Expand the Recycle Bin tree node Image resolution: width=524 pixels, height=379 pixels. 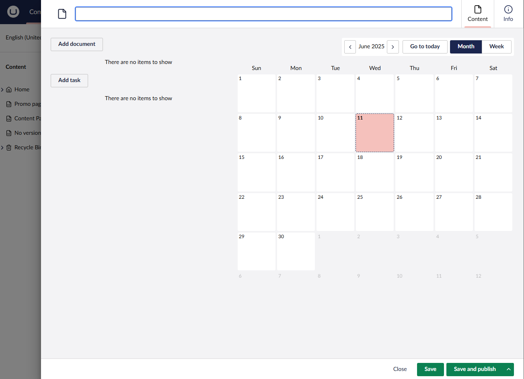(x=2, y=148)
